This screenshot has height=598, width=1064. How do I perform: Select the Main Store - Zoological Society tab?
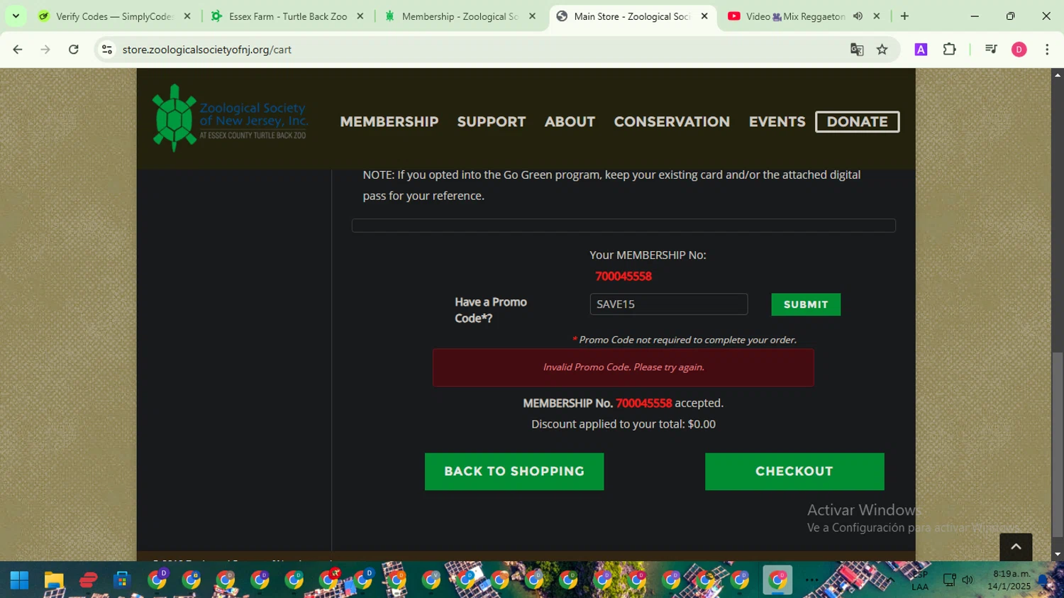click(631, 16)
